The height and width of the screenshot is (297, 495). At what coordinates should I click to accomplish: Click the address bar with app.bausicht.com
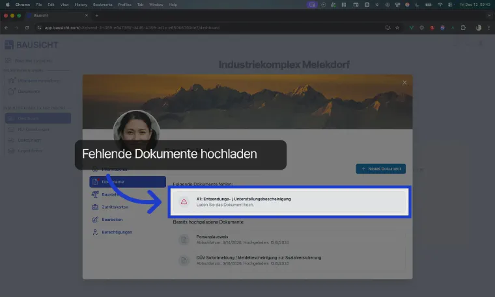click(208, 28)
